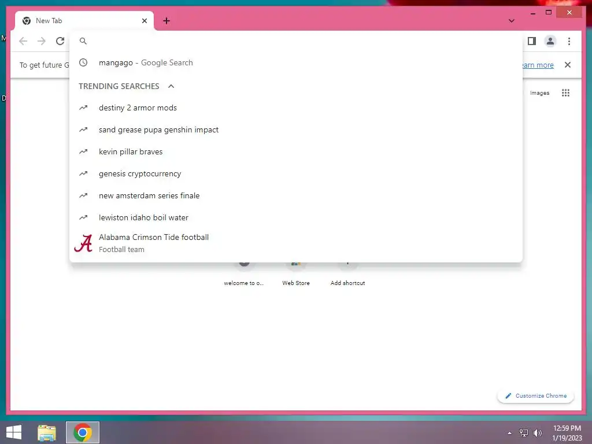Dismiss the info bar with X
The width and height of the screenshot is (592, 444).
pos(568,65)
